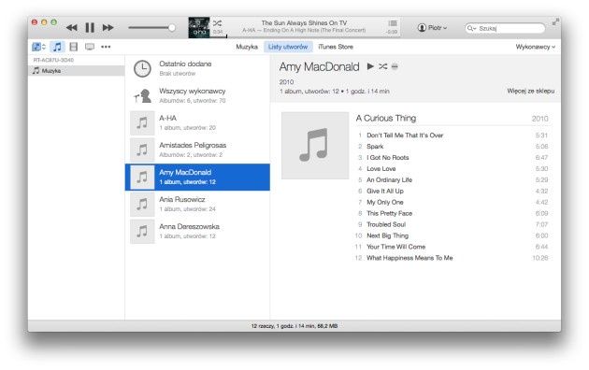Select Wszyscy wykonawcy entry

(197, 95)
